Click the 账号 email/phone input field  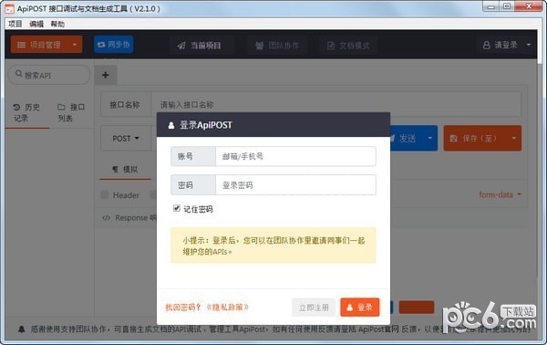295,156
